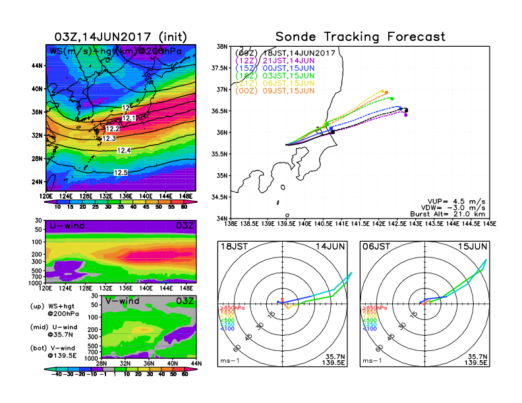Click the "(up) WS+hgt @200hPa" caption
The height and width of the screenshot is (403, 522).
(x=54, y=309)
